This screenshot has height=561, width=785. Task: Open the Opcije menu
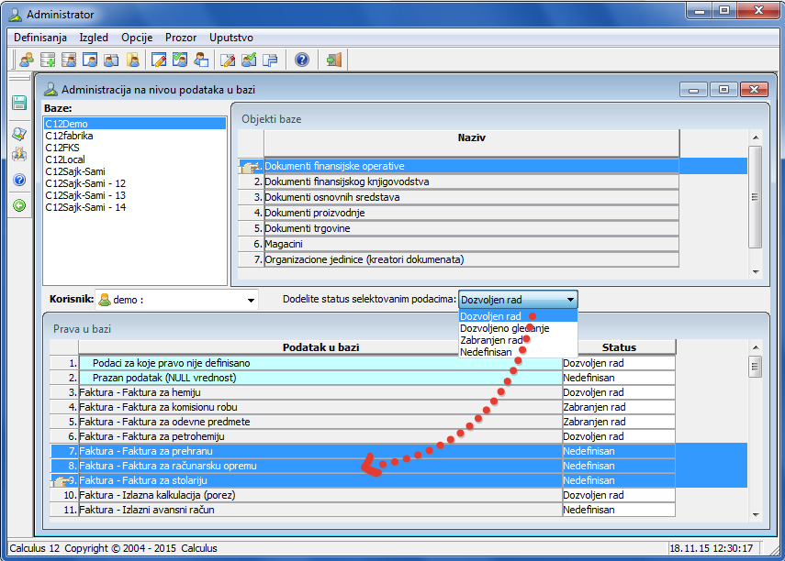pos(137,38)
